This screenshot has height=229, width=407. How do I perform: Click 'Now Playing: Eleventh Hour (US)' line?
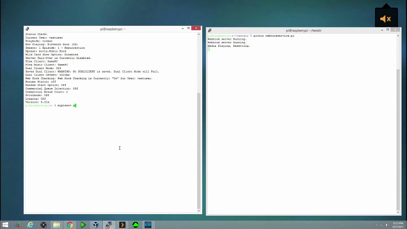(52, 44)
